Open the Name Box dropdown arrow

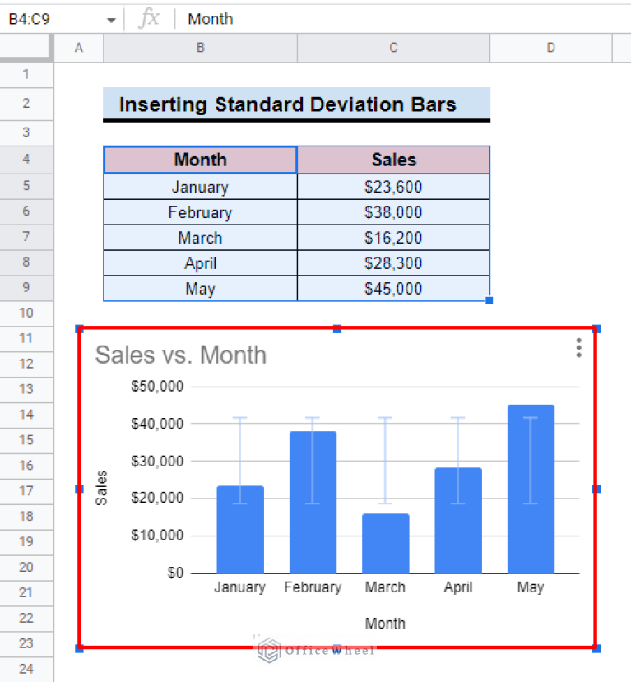click(x=109, y=18)
